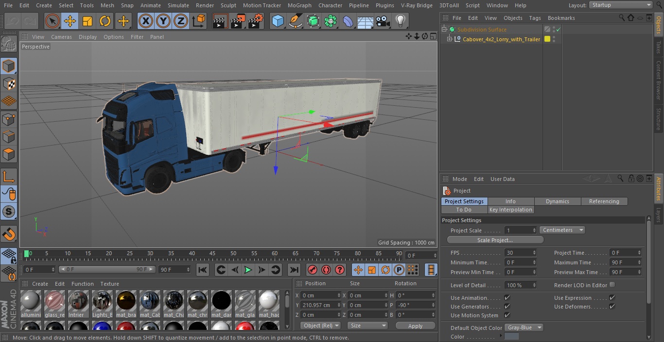This screenshot has width=664, height=342.
Task: Open Simulate menu
Action: 178,5
